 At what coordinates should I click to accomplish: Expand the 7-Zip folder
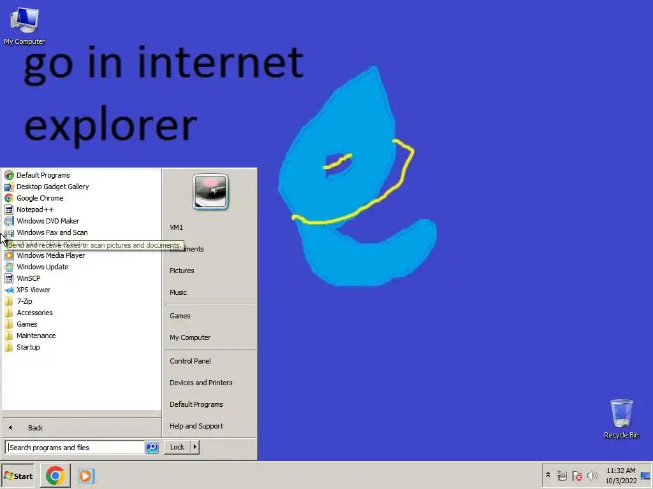[x=81, y=301]
